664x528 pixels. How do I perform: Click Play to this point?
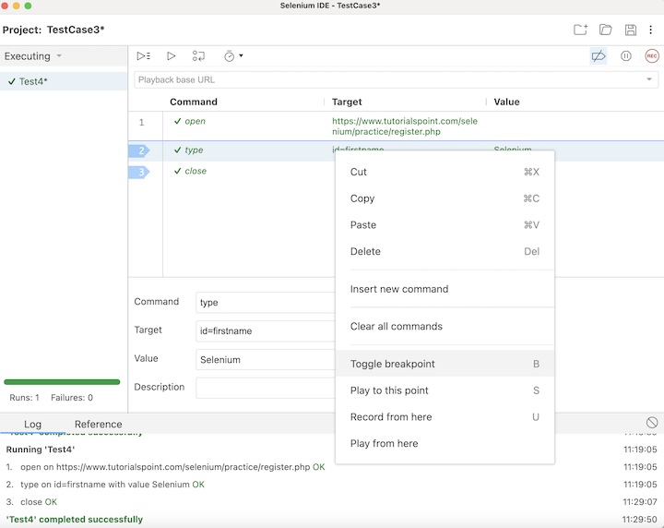389,390
